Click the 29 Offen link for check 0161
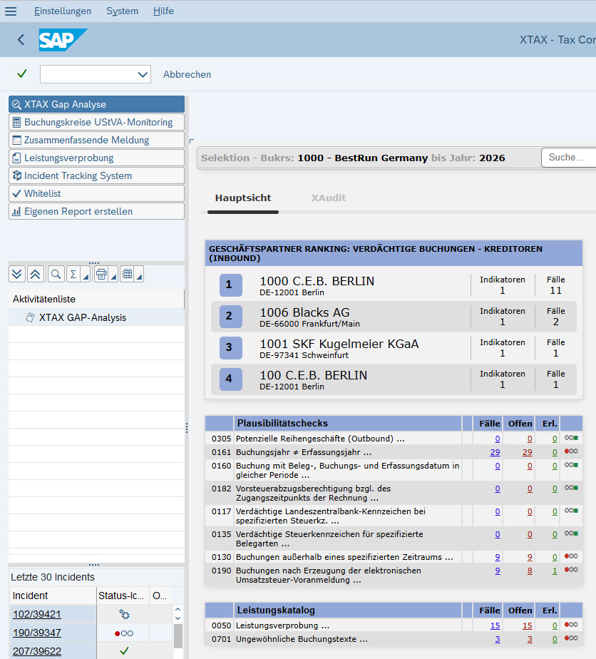This screenshot has width=596, height=659. tap(527, 452)
